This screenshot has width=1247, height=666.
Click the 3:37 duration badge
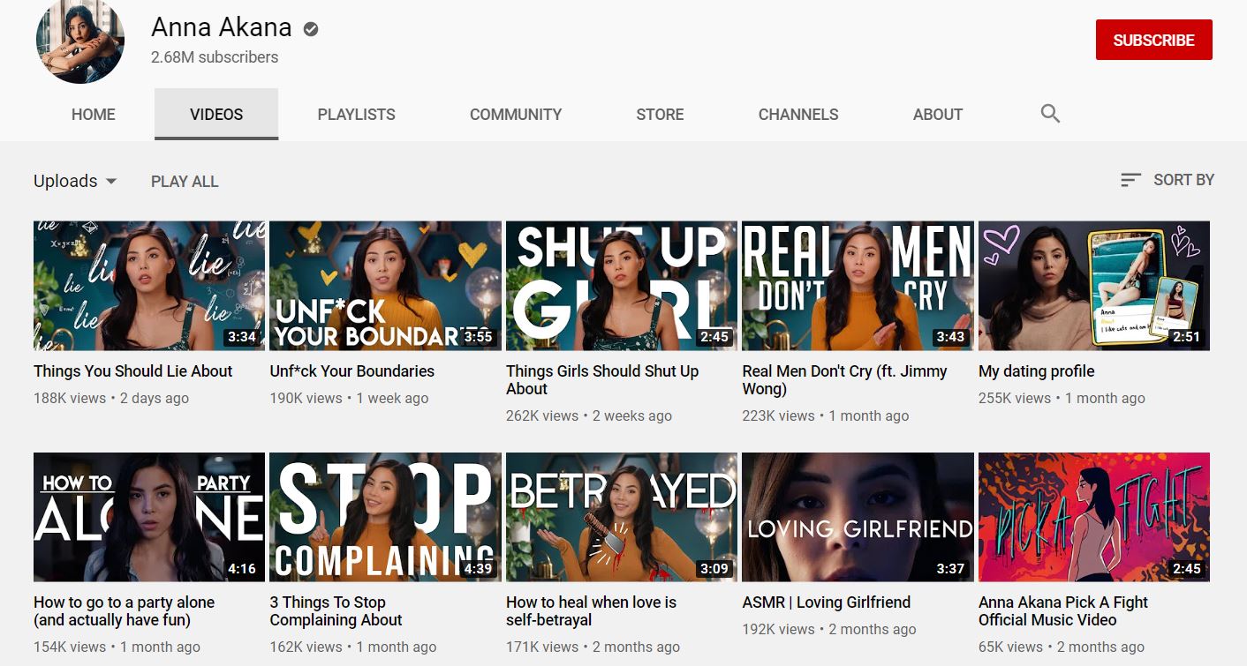point(950,568)
